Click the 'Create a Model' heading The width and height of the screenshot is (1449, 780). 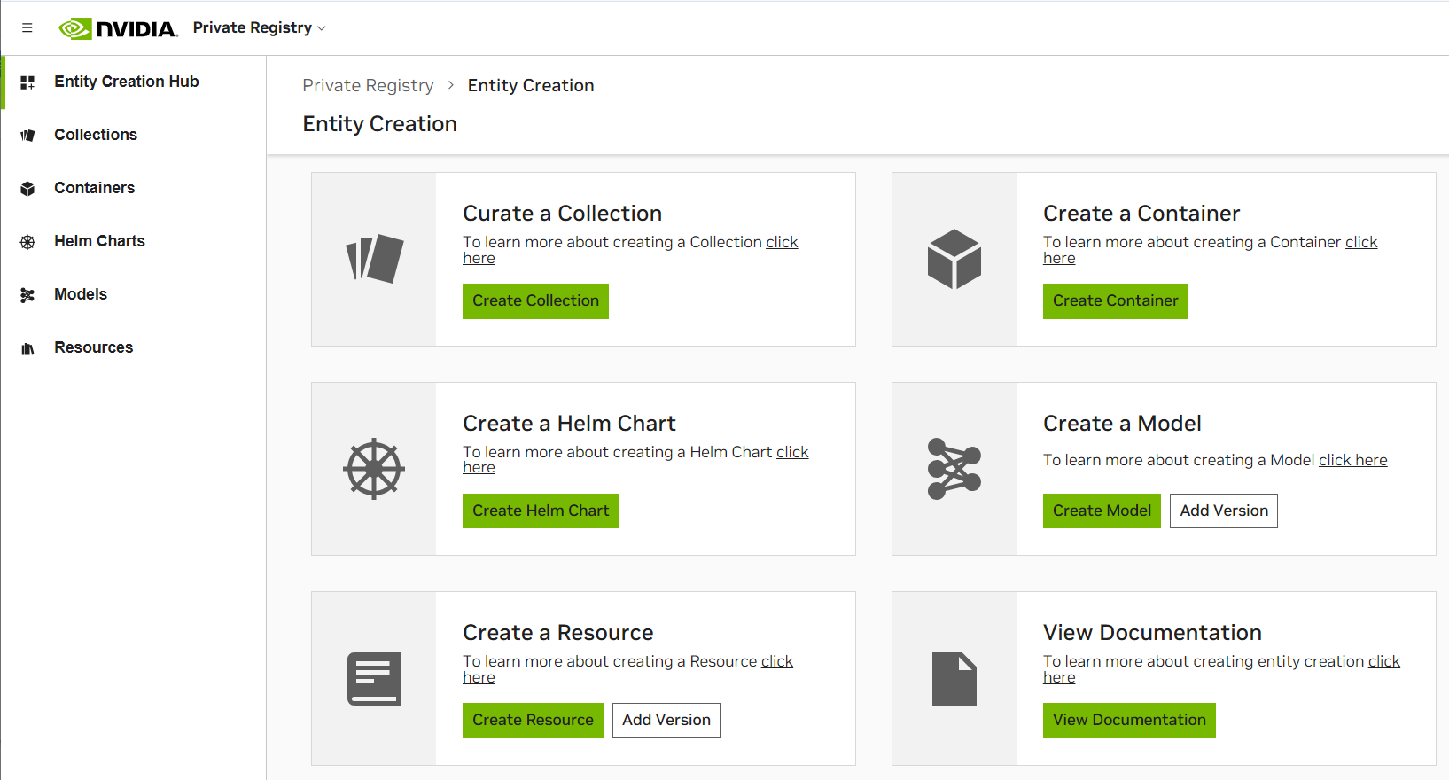1122,424
